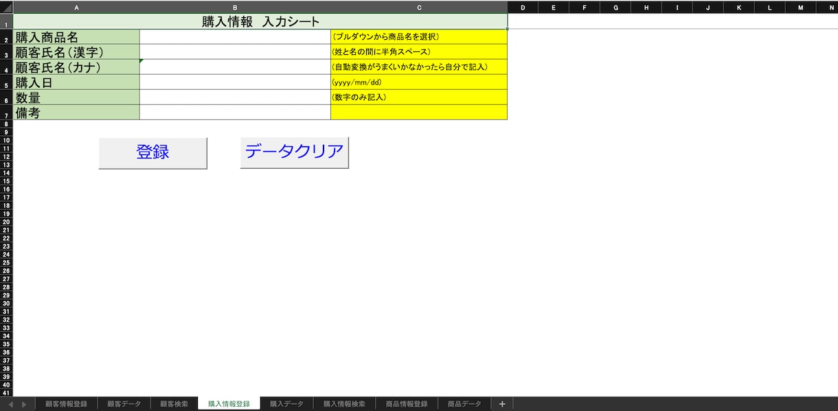The width and height of the screenshot is (838, 411).
Task: Click the 数字のみ記入 hint cell
Action: point(419,97)
